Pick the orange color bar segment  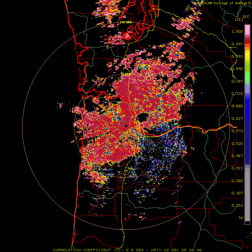click(247, 48)
